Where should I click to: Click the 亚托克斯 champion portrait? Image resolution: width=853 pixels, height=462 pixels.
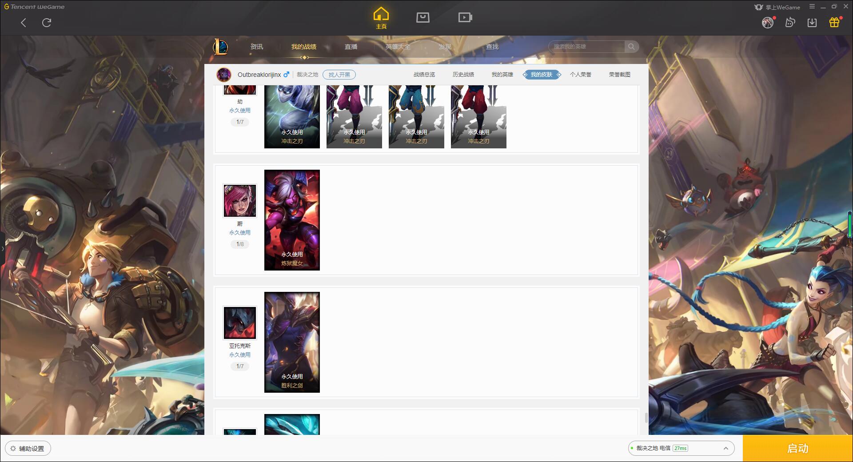240,323
